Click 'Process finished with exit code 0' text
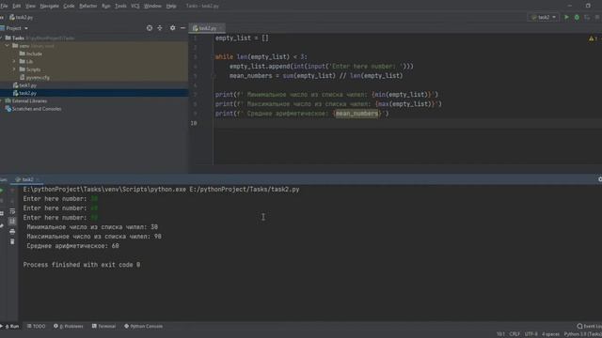The height and width of the screenshot is (338, 602). coord(82,265)
